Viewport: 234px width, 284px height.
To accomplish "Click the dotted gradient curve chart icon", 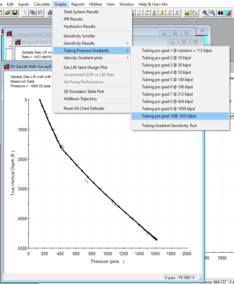I will tap(195, 13).
